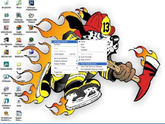Sort desktop icons by Name
Image resolution: width=165 pixels, height=124 pixels.
tap(92, 42)
